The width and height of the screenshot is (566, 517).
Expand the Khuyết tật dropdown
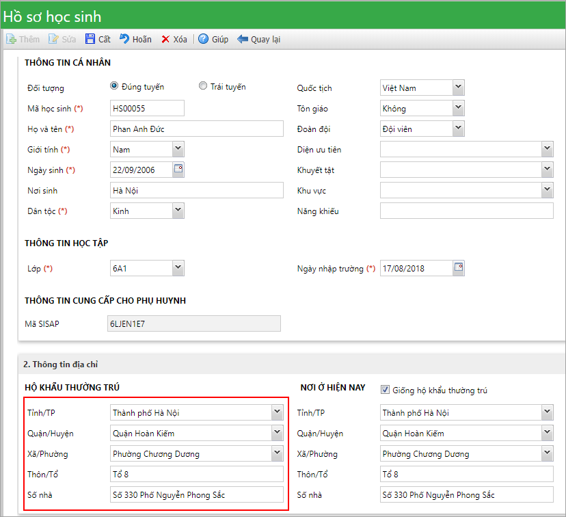(x=548, y=170)
